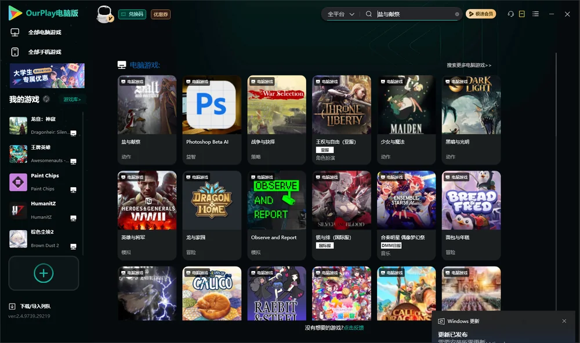Open the 少女与魔法 Maiden card
This screenshot has height=343, width=580.
(x=406, y=120)
